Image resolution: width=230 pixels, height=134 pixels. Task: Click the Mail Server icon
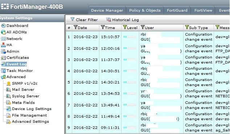point(8,90)
